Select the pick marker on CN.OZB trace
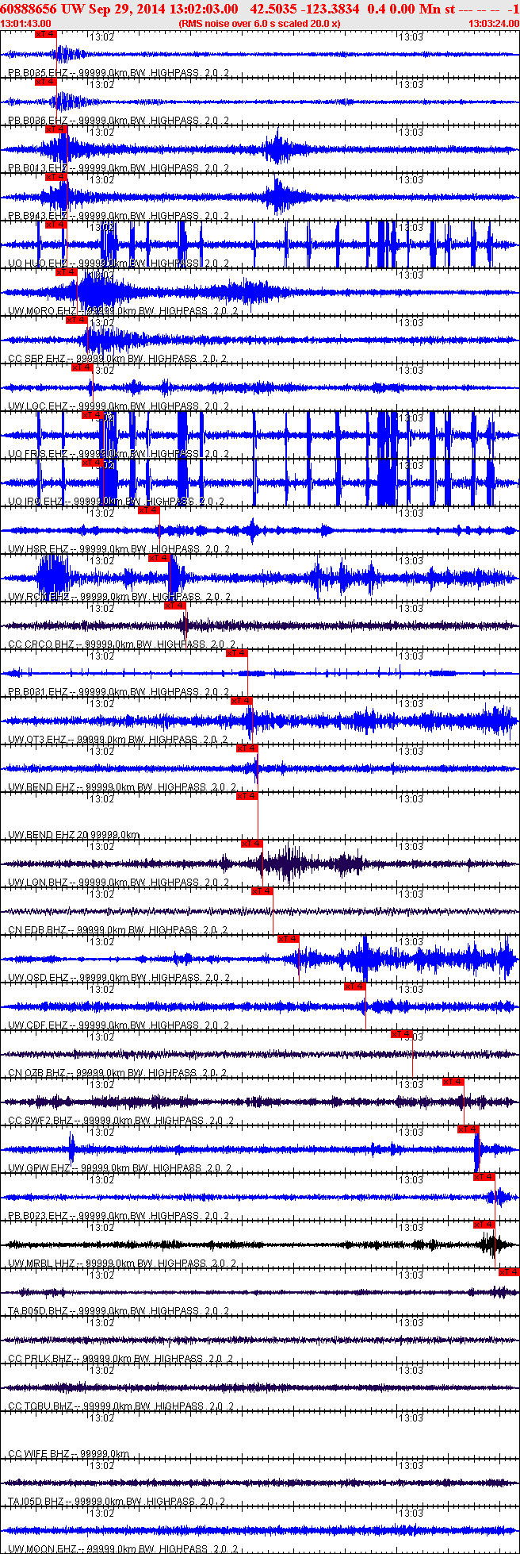Viewport: 520px width, 1554px height. coord(402,1034)
